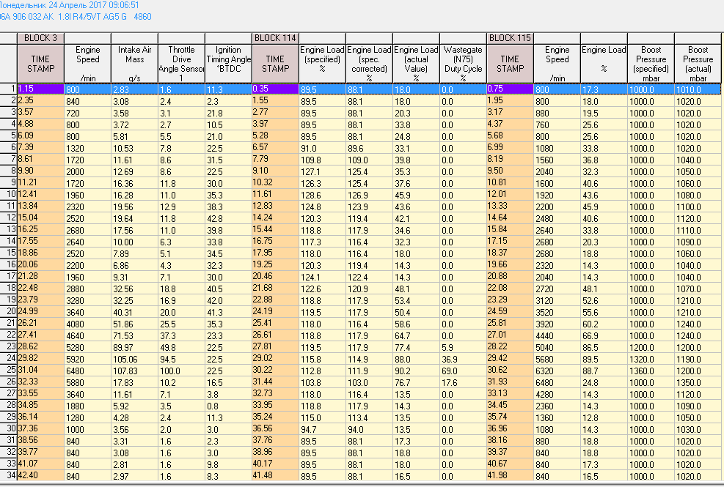Select the wastegate duty cycle cell 69.0
This screenshot has width=724, height=487.
pyautogui.click(x=463, y=370)
